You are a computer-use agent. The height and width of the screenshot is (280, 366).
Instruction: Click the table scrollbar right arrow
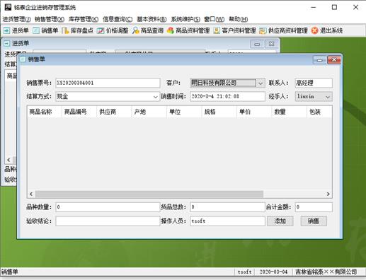point(328,194)
